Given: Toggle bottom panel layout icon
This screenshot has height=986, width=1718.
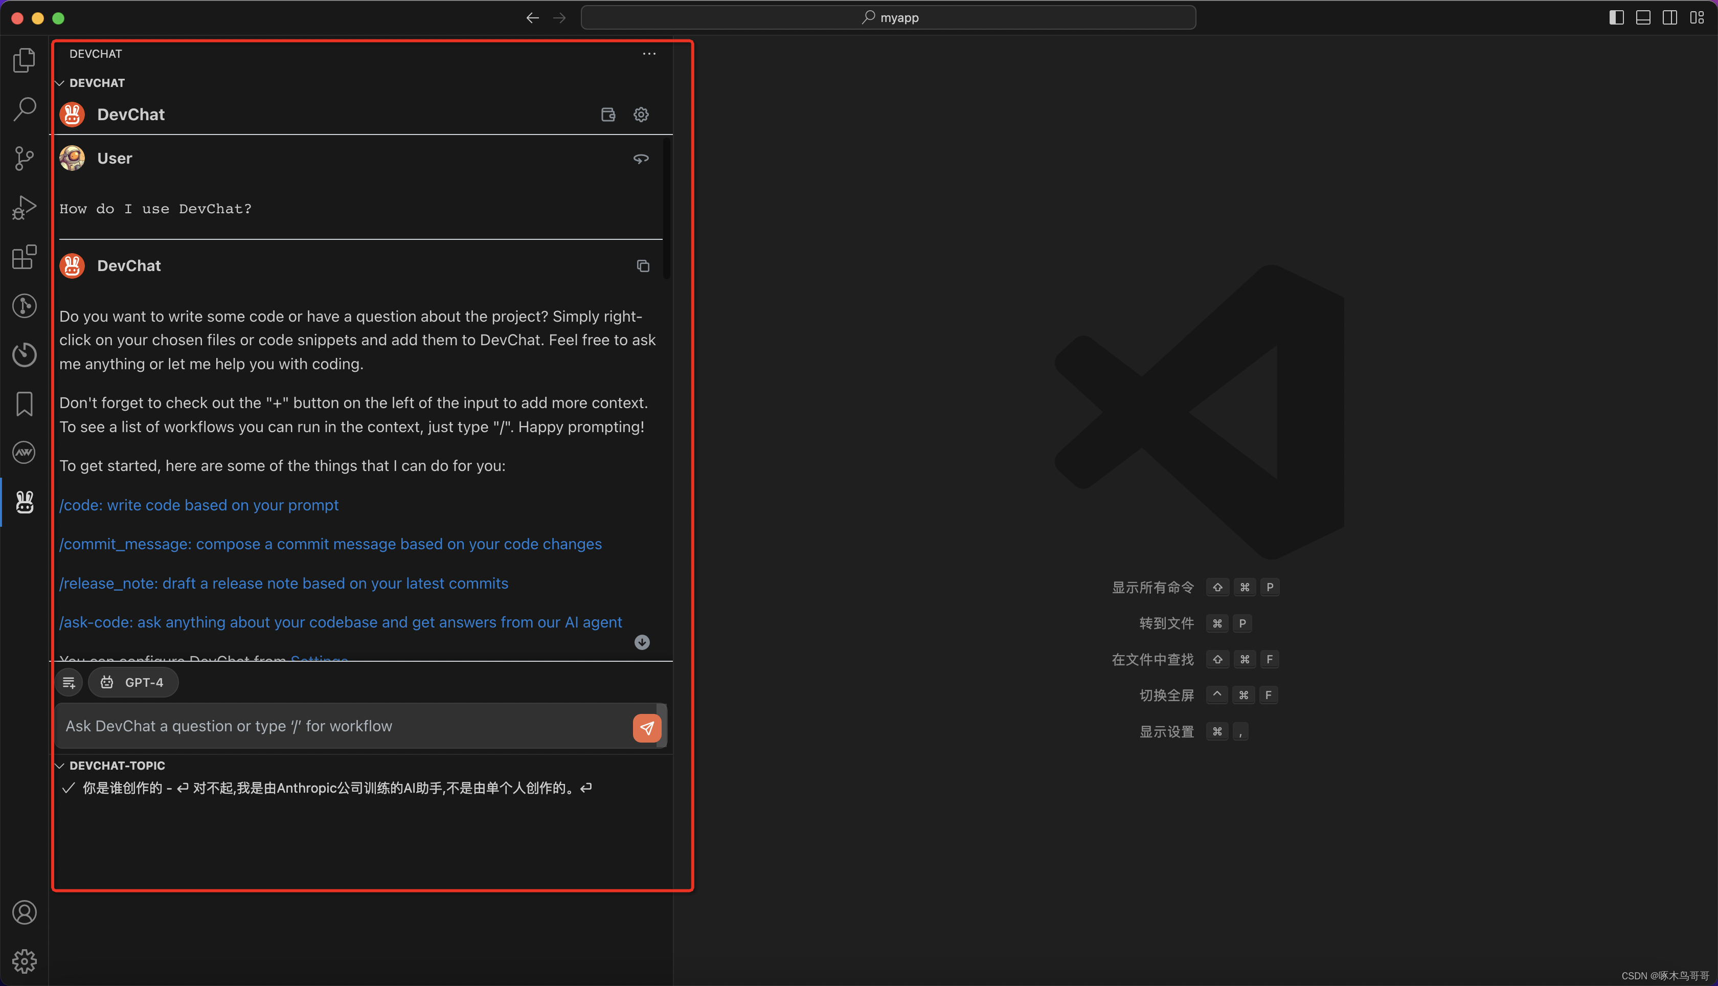Looking at the screenshot, I should 1643,17.
